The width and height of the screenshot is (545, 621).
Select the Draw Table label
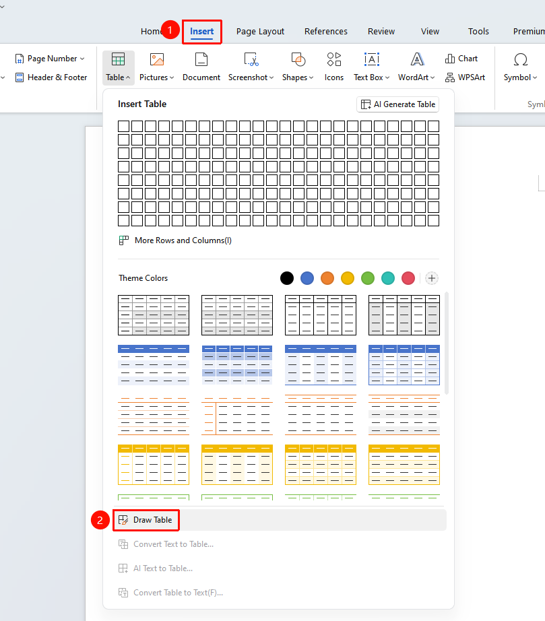click(x=152, y=520)
